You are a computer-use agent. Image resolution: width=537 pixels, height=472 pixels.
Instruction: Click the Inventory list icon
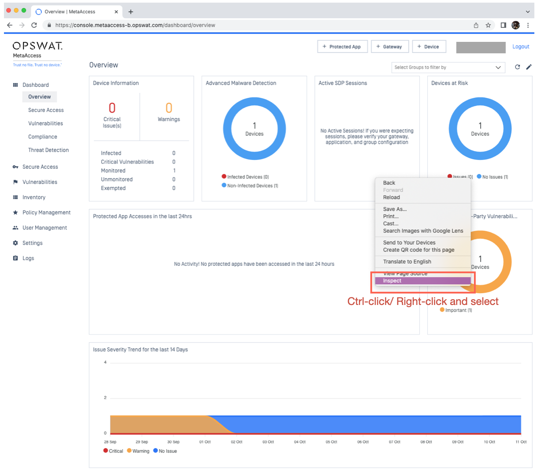[x=15, y=197]
